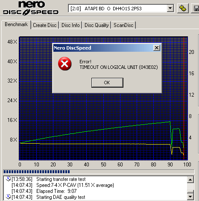
Task: Select the 'Starting DAE quality test' log line
Action: pyautogui.click(x=61, y=197)
